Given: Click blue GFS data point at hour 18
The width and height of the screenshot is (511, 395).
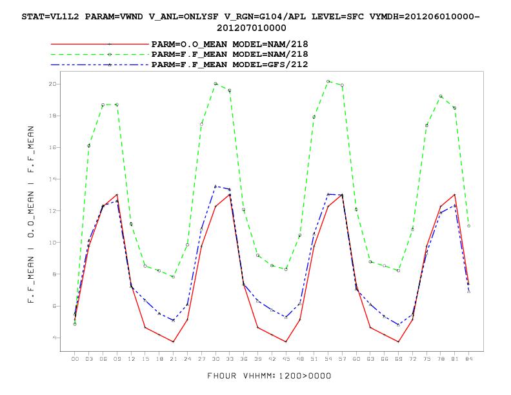Looking at the screenshot, I should coord(159,314).
